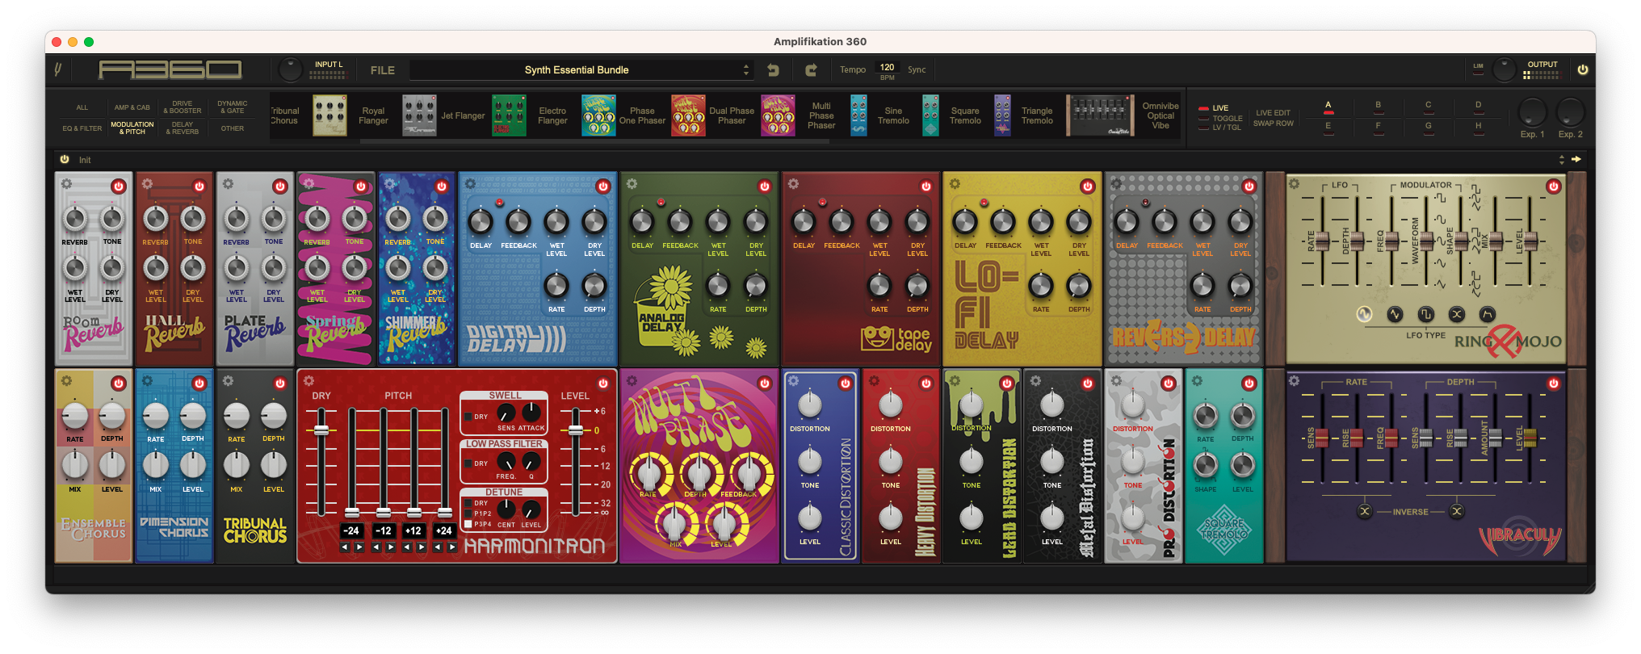
Task: Choose the Sine Tremolo pedal thumbnail
Action: (x=858, y=115)
